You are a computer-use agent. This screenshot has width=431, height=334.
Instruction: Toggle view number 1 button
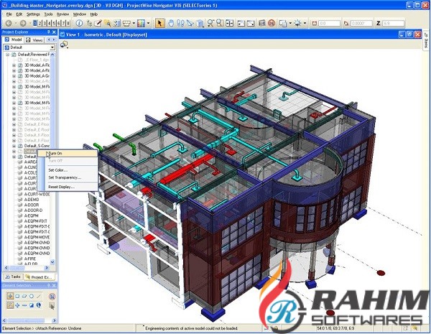coord(35,23)
